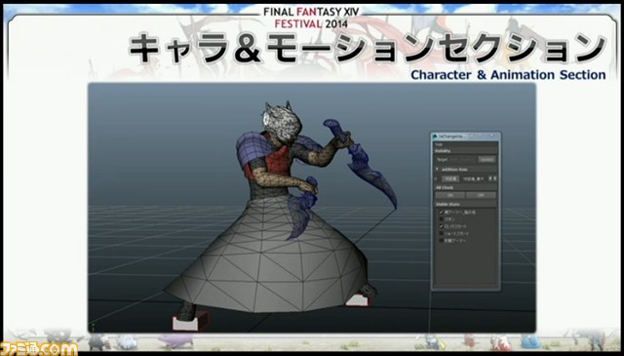
Task: Enable the ショートスカート checkbox
Action: pos(441,233)
